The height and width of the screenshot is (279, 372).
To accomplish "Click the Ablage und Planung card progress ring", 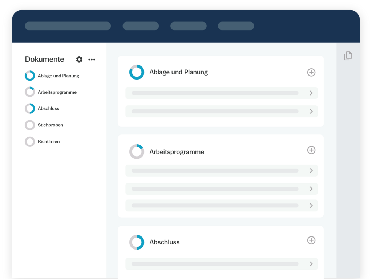I will [x=137, y=72].
